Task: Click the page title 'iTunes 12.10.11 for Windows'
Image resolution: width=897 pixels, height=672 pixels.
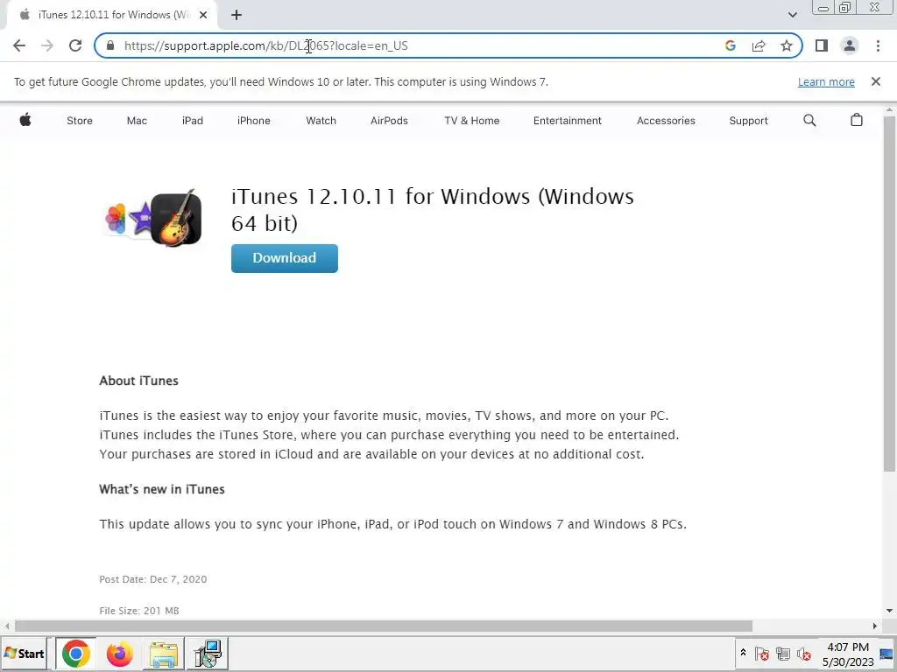Action: click(x=433, y=209)
